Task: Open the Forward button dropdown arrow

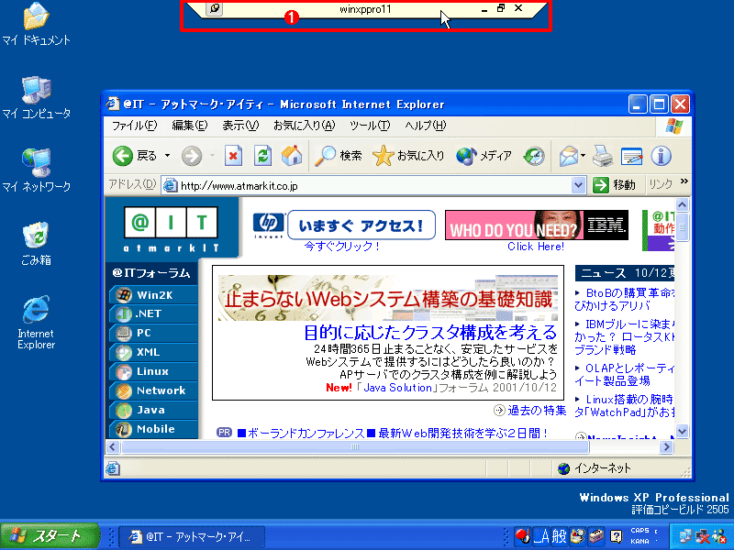Action: coord(212,156)
